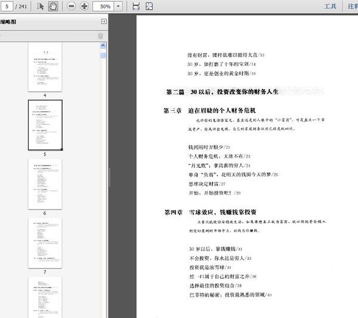Select the text selection cursor tool

pyautogui.click(x=40, y=6)
